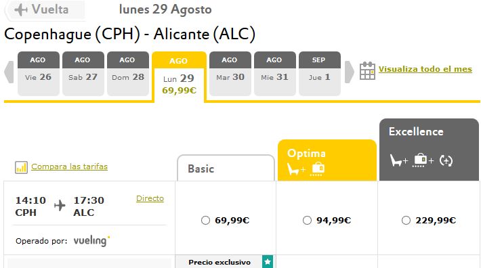Click the calendar month-view icon
481x268 pixels.
coord(367,71)
